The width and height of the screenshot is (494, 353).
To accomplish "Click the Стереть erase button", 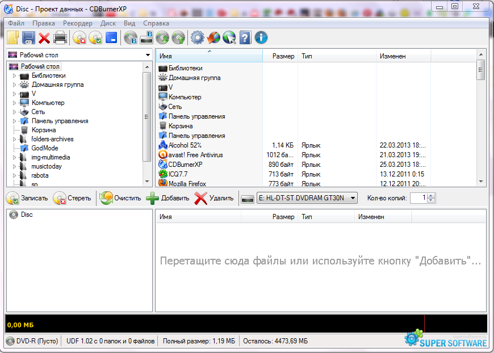I will click(73, 198).
